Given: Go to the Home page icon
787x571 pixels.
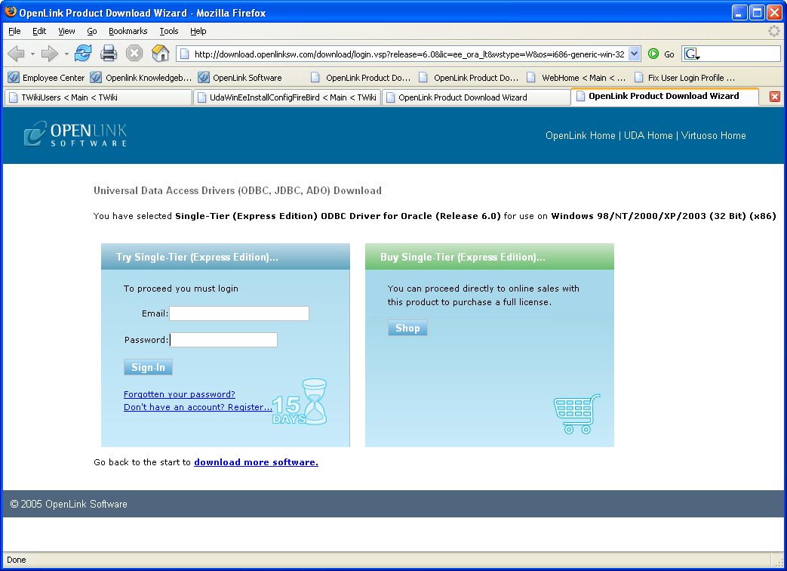Looking at the screenshot, I should pyautogui.click(x=160, y=53).
